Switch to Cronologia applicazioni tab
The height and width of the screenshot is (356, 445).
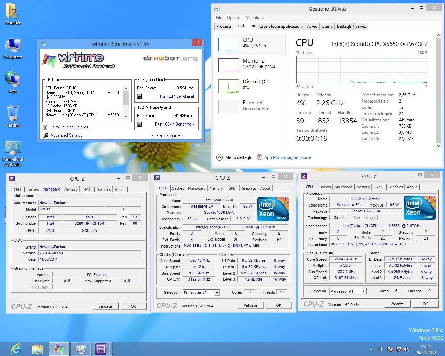281,26
